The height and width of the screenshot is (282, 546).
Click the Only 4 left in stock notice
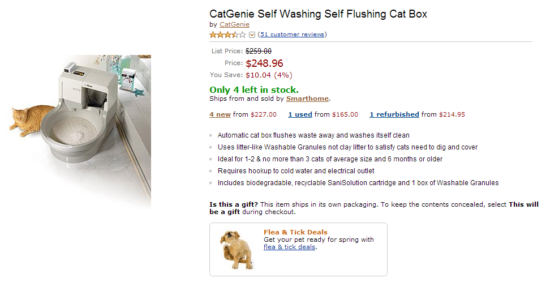[254, 89]
